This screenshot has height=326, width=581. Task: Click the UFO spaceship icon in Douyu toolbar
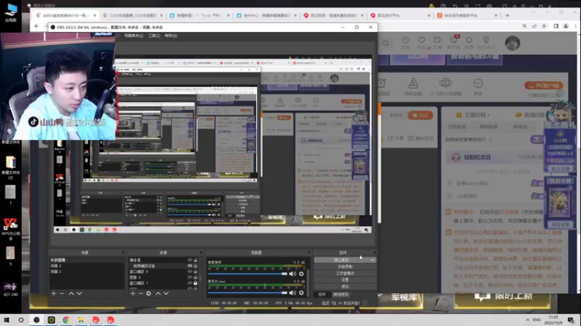(x=445, y=83)
